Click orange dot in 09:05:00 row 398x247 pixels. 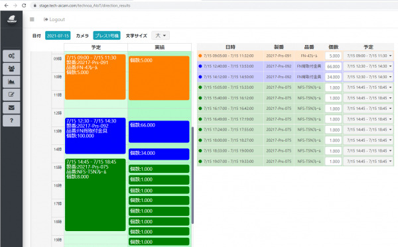pyautogui.click(x=200, y=56)
